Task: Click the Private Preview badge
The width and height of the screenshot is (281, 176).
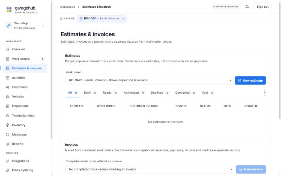Action: 226,7
